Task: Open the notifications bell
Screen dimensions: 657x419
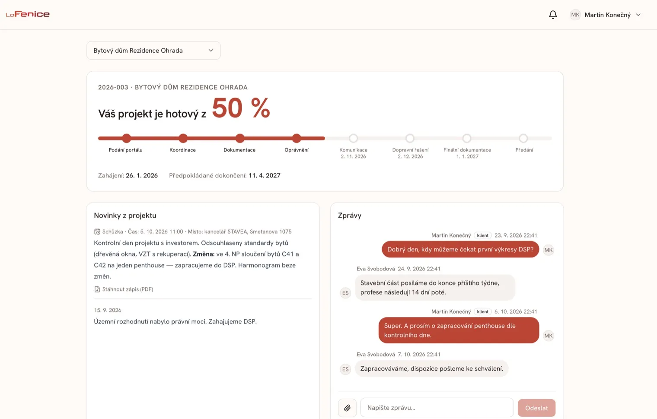Action: pyautogui.click(x=553, y=15)
